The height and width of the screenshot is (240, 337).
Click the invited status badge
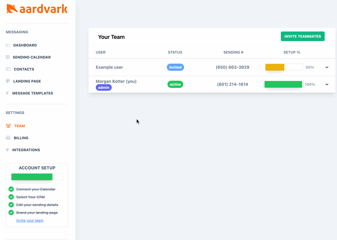click(175, 67)
